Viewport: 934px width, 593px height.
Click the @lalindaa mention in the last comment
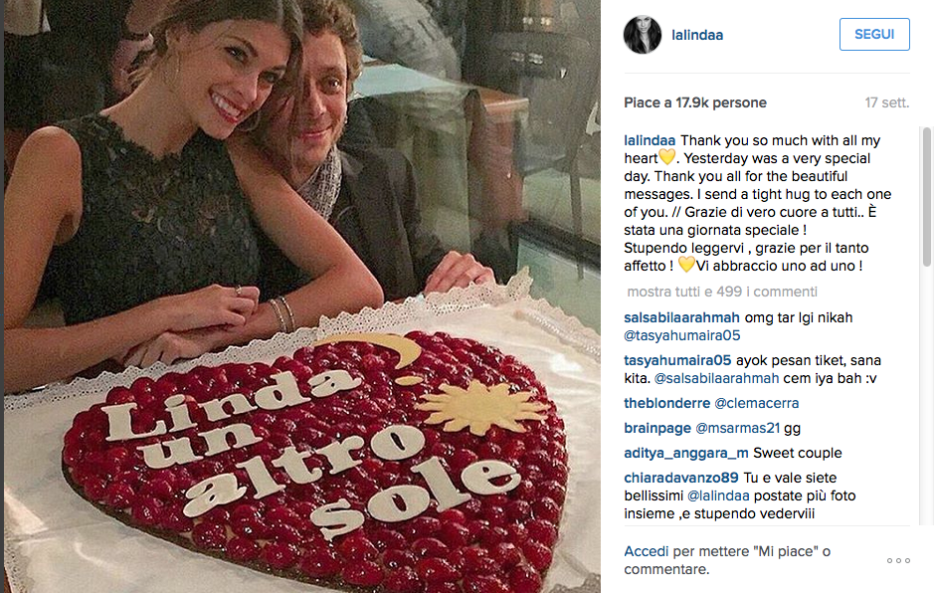coord(720,495)
